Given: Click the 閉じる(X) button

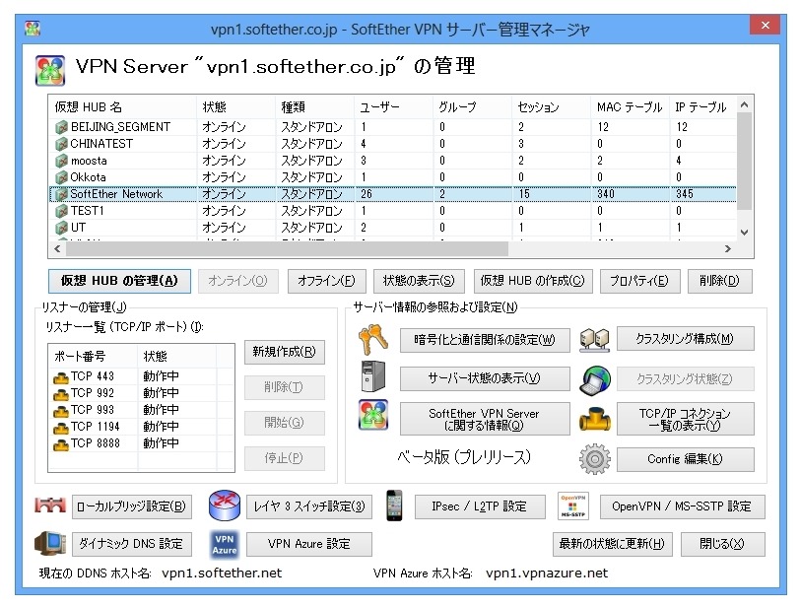Looking at the screenshot, I should coord(722,544).
